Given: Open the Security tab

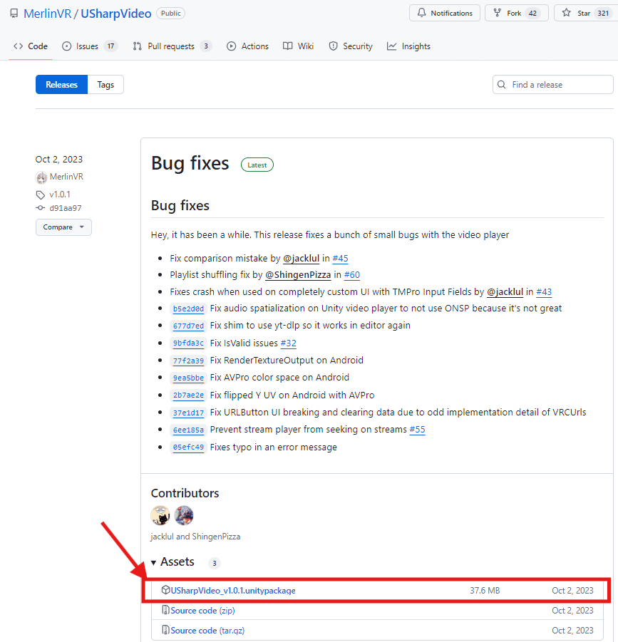Looking at the screenshot, I should pyautogui.click(x=351, y=46).
